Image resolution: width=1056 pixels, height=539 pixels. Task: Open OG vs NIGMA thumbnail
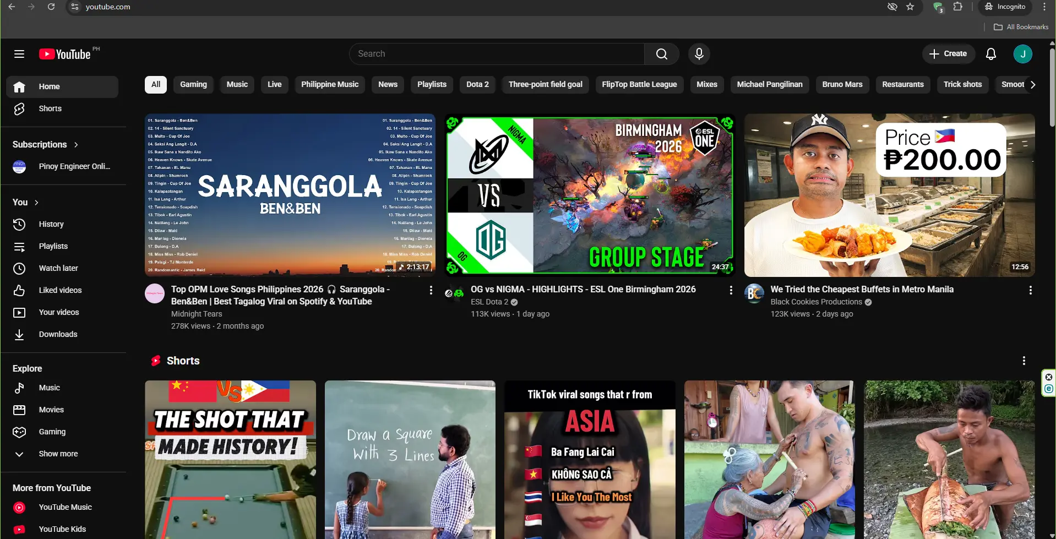click(x=590, y=195)
